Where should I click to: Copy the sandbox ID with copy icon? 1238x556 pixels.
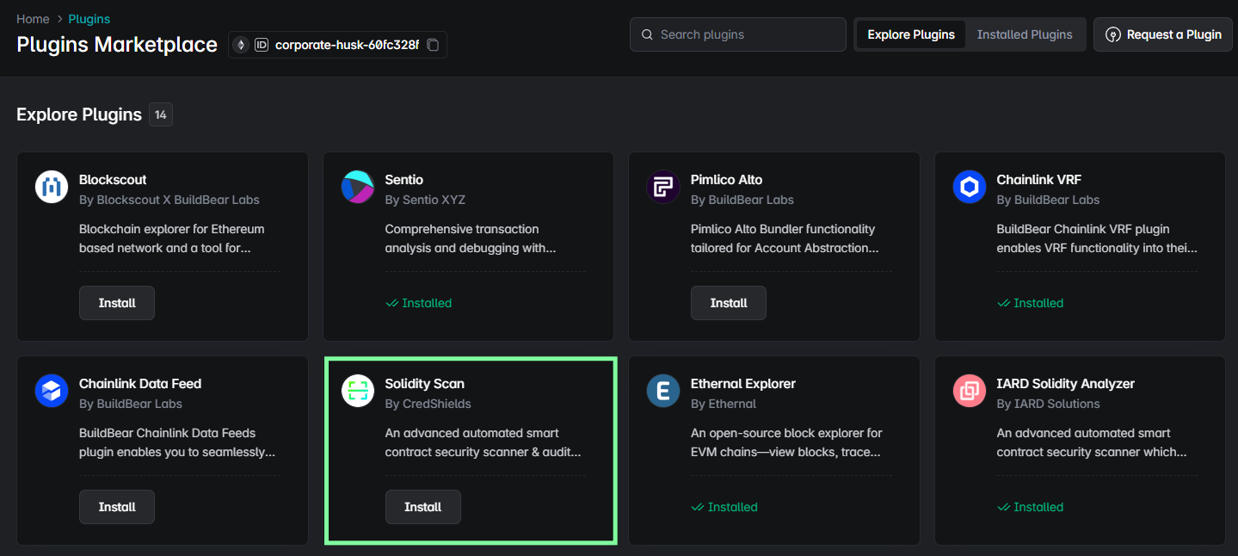tap(433, 45)
